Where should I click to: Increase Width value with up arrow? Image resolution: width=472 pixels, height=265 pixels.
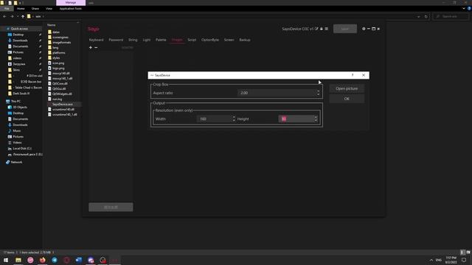pyautogui.click(x=234, y=117)
